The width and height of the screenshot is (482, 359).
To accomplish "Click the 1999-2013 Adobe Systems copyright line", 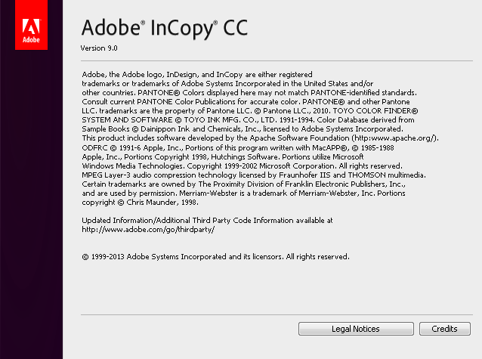I will (215, 256).
